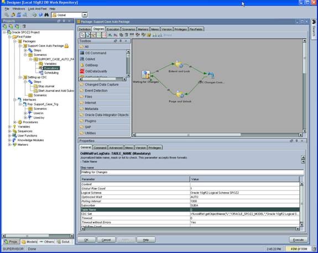This screenshot has width=318, height=253.
Task: Open the Oracle Data Integrator Objects toolbox section
Action: [104, 115]
